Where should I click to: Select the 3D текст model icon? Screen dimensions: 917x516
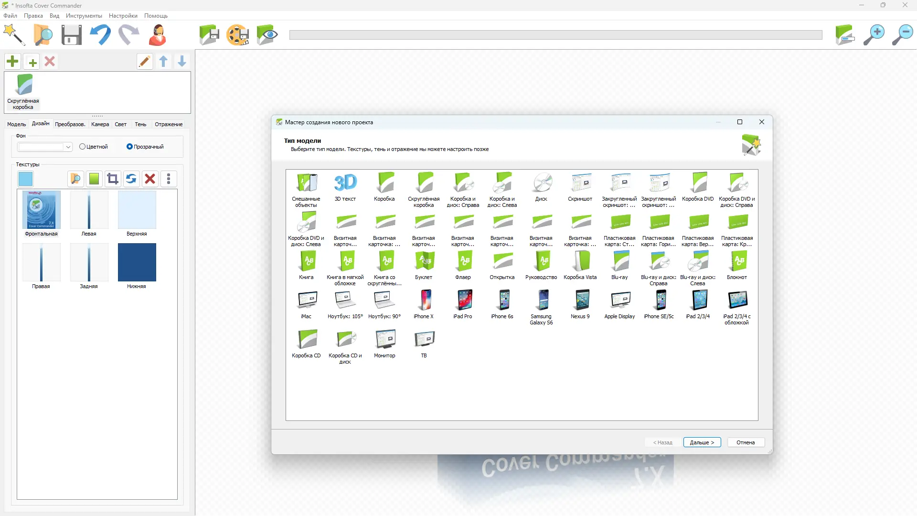point(345,183)
